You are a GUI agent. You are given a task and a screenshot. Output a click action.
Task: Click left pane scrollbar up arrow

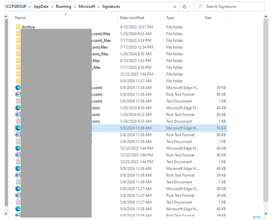coord(6,16)
